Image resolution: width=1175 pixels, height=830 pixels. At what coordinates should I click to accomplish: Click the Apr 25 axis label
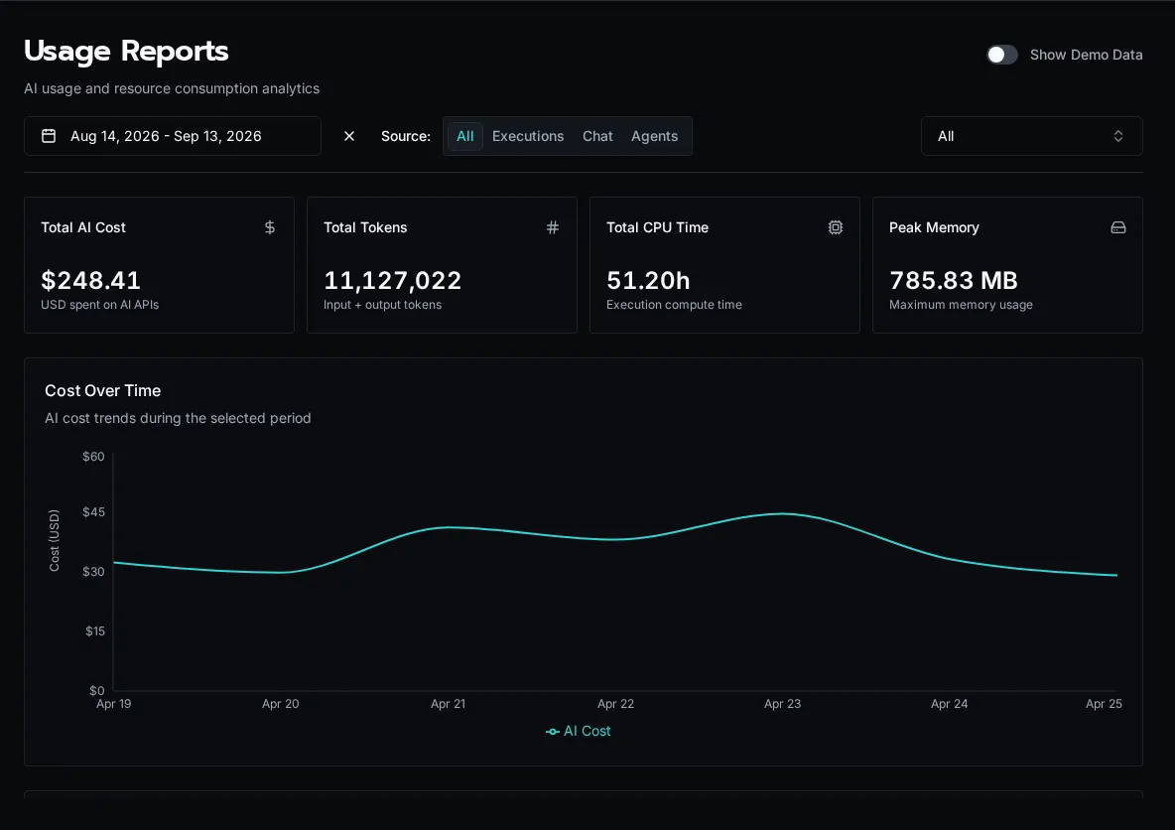[1104, 703]
